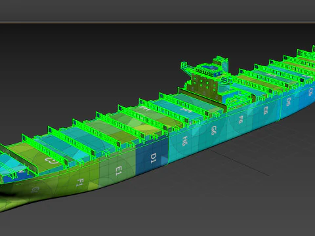Click the D6 hull section label
This screenshot has width=315, height=236.
[289, 102]
